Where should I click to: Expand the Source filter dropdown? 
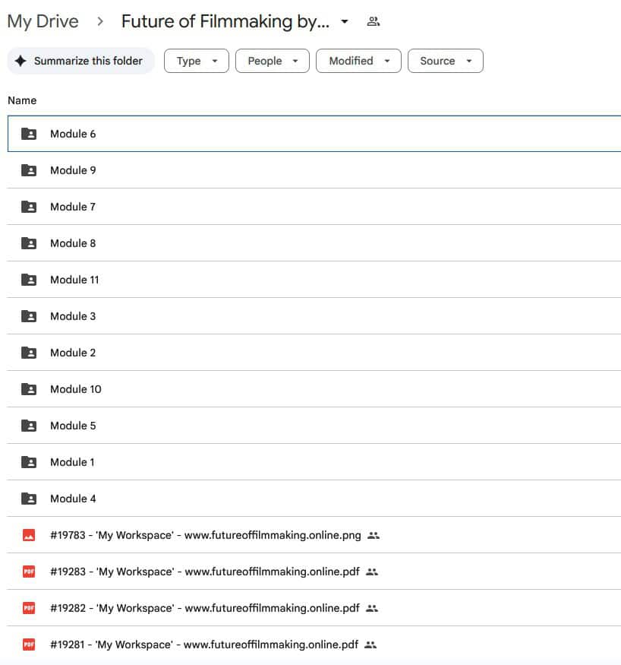click(445, 61)
